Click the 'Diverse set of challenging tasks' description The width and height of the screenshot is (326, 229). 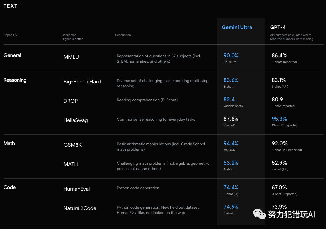point(162,83)
